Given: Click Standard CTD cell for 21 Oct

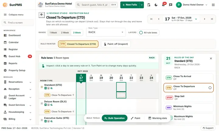Looking at the screenshot, I should (121, 95).
